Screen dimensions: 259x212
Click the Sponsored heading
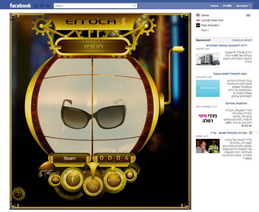(203, 40)
